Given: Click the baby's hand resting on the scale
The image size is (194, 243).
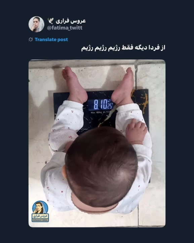Looking at the screenshot, I should (136, 131).
